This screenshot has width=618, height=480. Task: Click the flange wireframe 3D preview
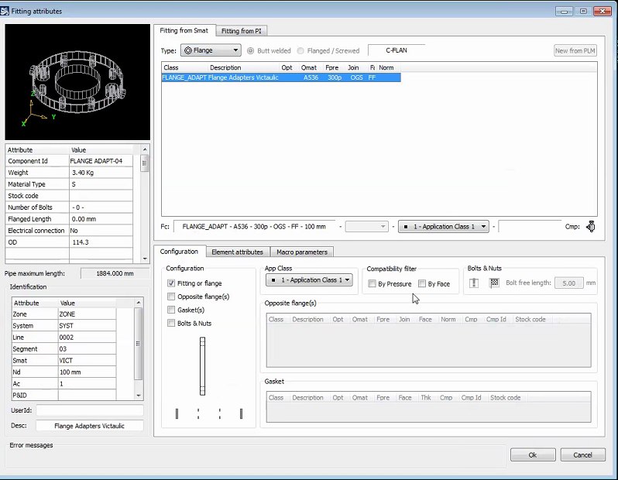[x=77, y=82]
